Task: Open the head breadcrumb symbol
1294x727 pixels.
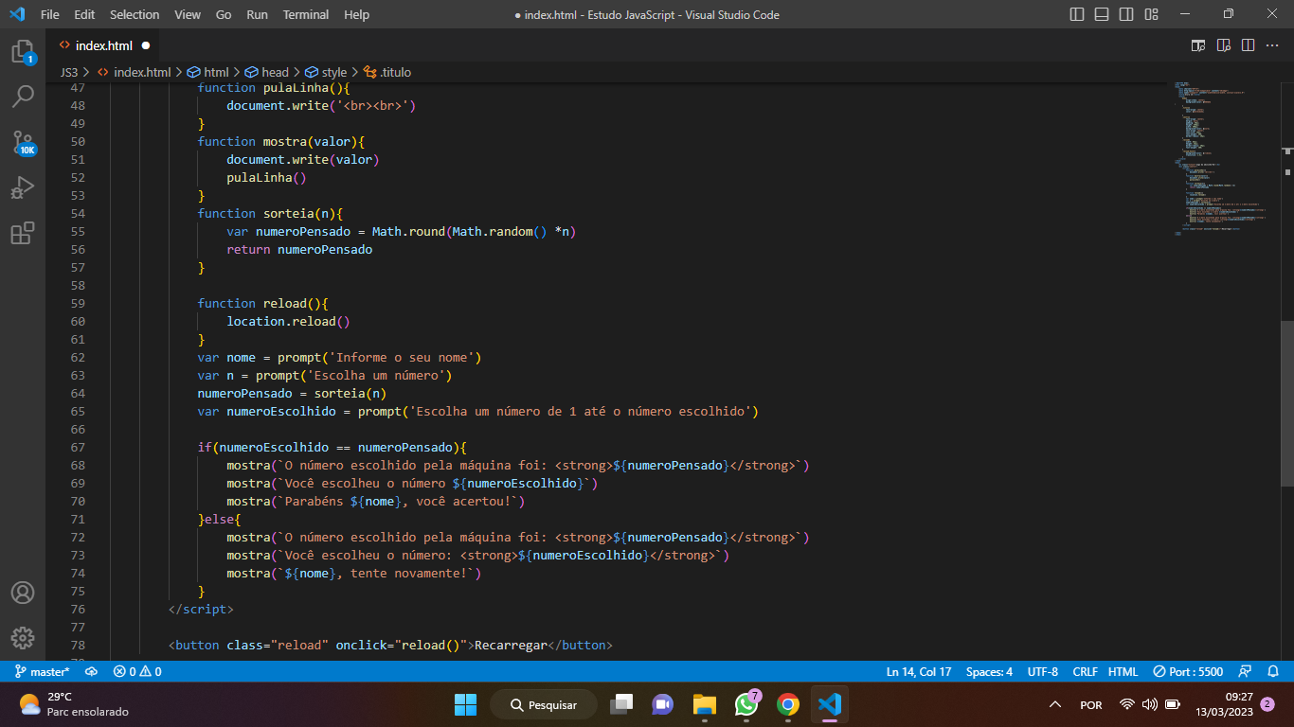Action: pos(267,72)
